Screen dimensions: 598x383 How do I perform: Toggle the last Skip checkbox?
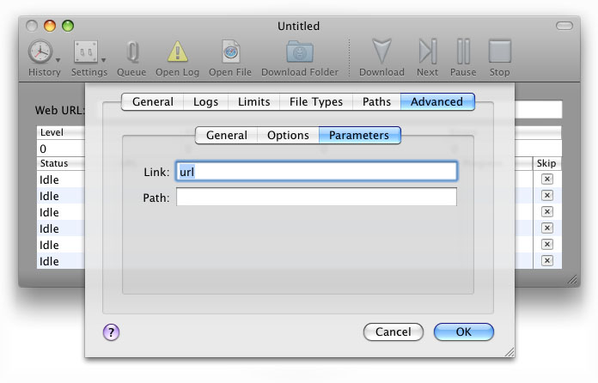(547, 261)
